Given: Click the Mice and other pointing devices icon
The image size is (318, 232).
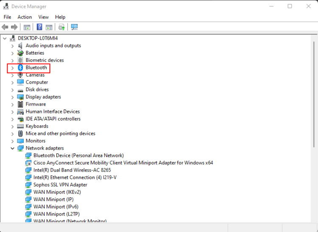Looking at the screenshot, I should click(20, 134).
